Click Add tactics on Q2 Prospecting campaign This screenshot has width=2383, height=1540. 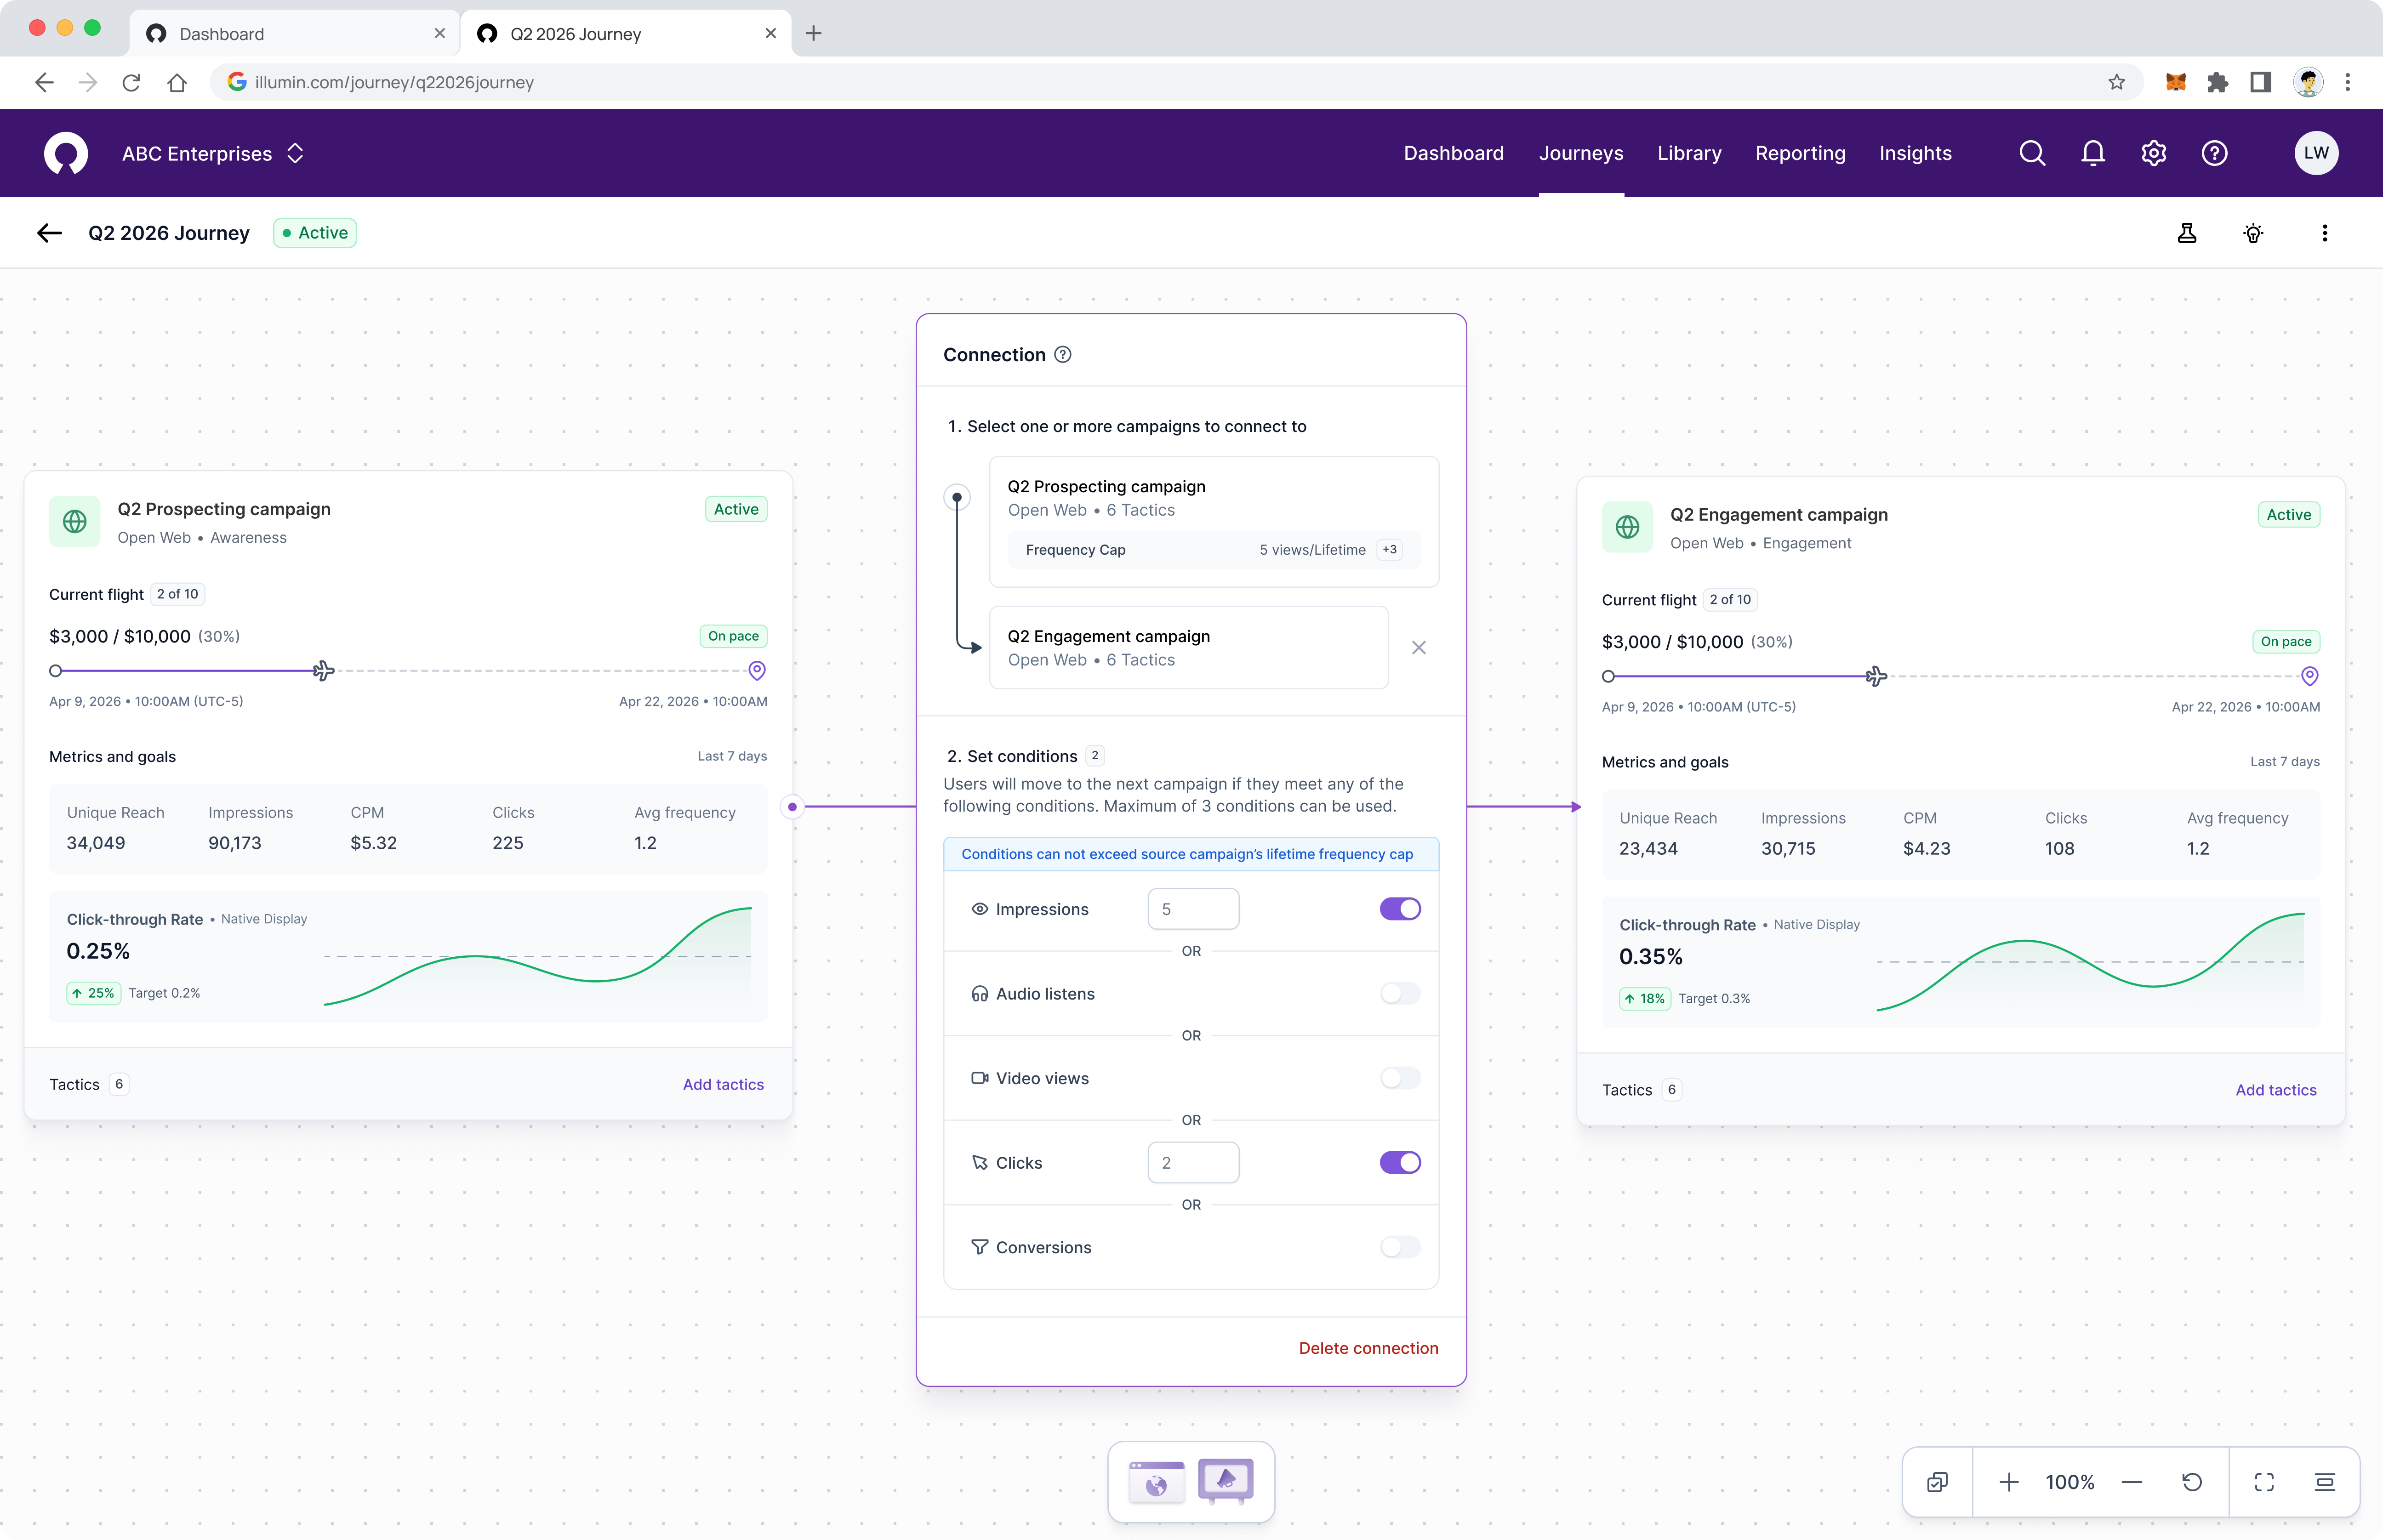(723, 1084)
